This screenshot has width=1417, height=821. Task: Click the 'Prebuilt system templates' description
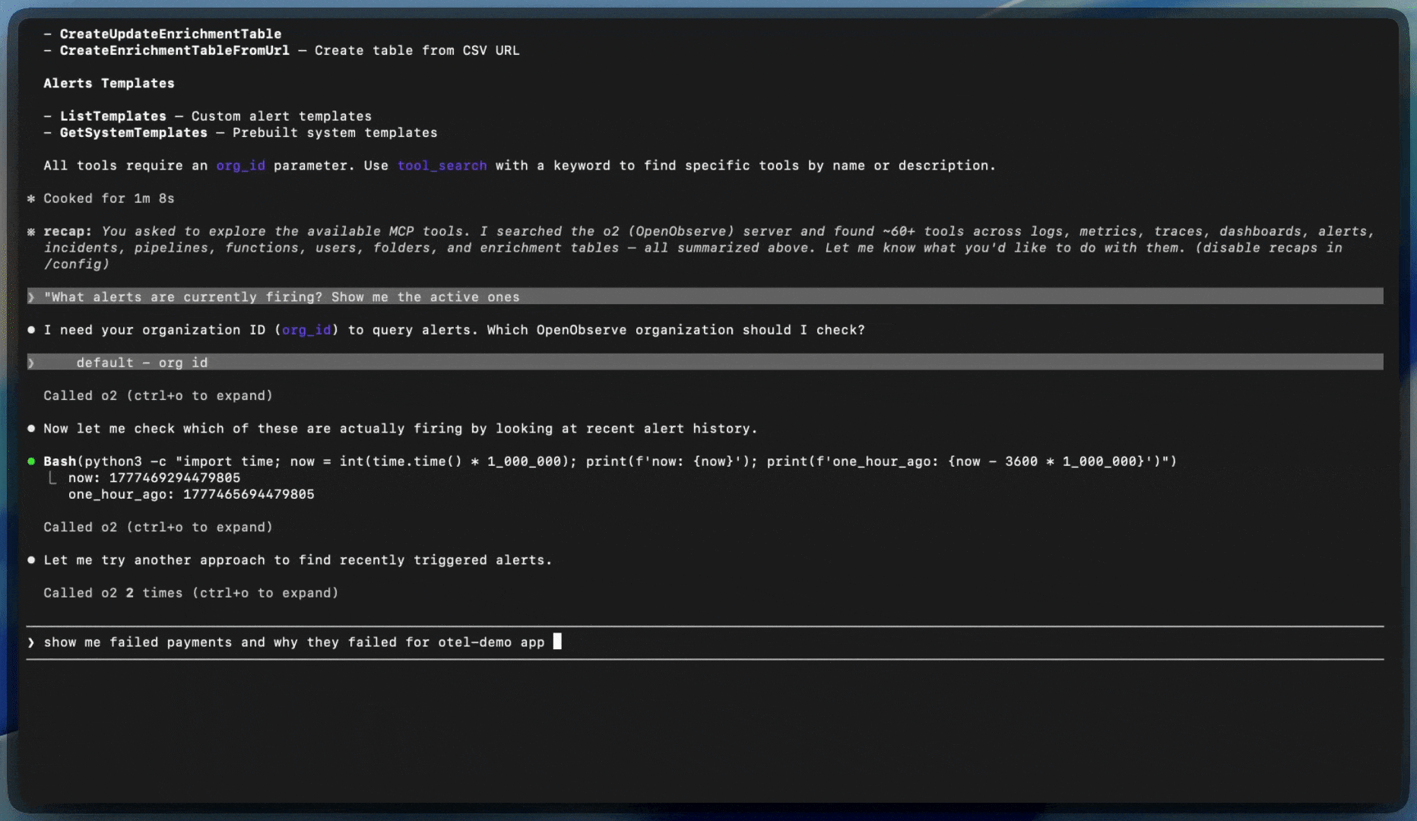point(335,133)
